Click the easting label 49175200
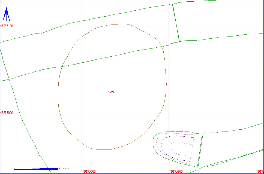The height and width of the screenshot is (174, 264). 89,172
